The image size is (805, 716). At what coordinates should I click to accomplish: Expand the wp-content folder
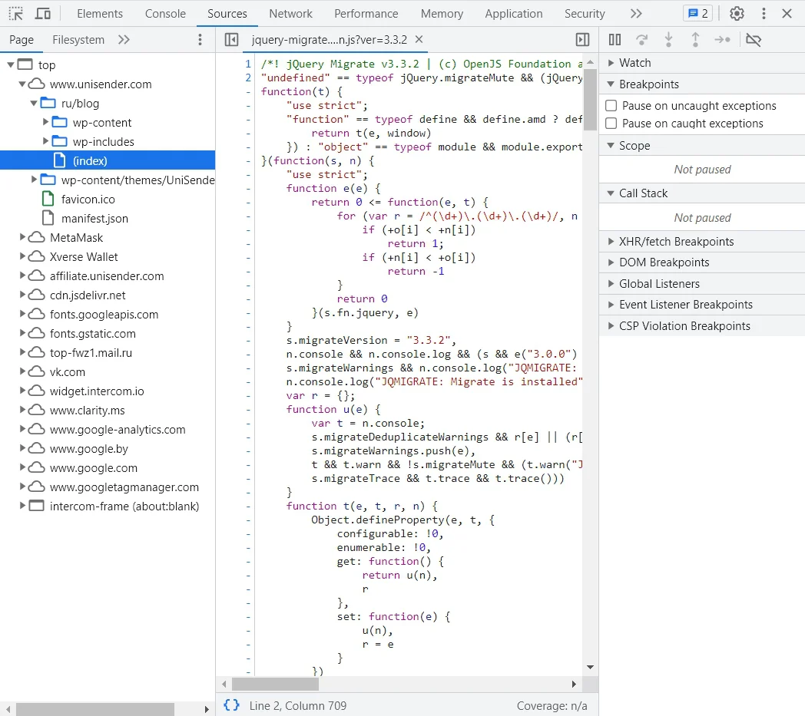(45, 123)
